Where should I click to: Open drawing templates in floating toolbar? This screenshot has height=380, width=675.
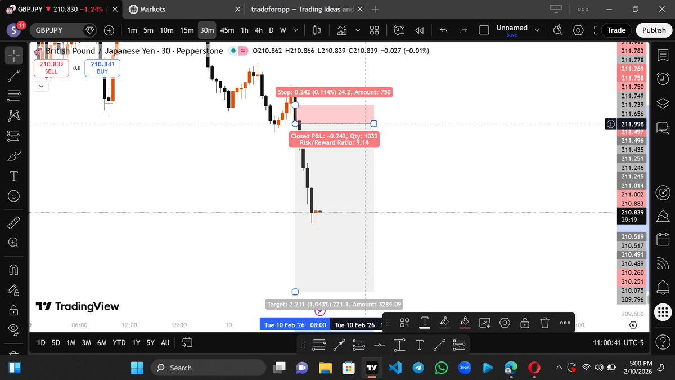404,323
